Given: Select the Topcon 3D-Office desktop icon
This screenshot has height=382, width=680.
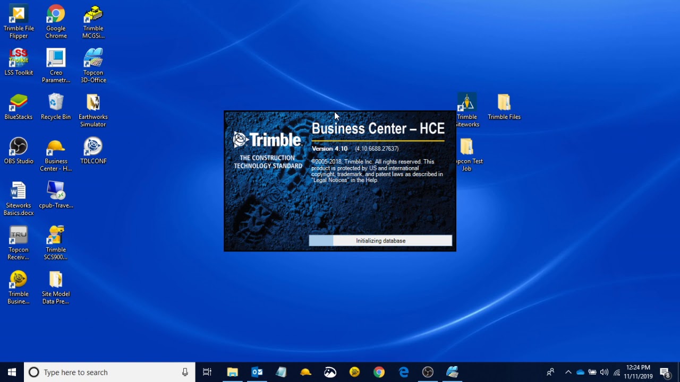Looking at the screenshot, I should [93, 66].
